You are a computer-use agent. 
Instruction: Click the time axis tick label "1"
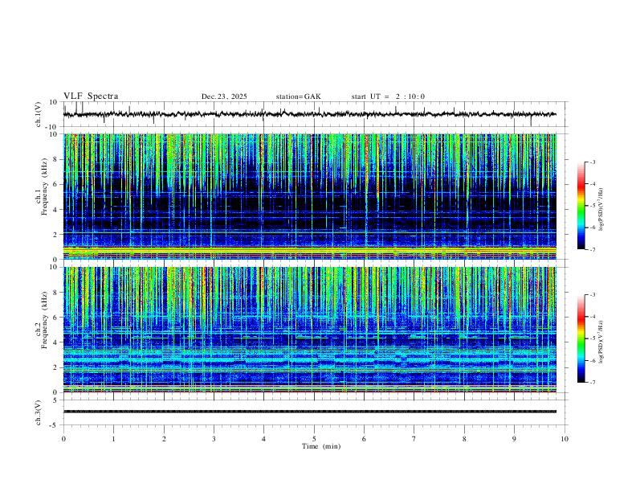pos(114,439)
